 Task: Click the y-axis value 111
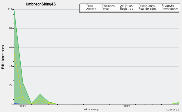(x=10, y=9)
